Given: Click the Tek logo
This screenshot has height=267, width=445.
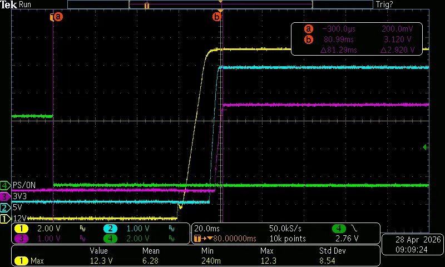Looking at the screenshot, I should tap(9, 4).
